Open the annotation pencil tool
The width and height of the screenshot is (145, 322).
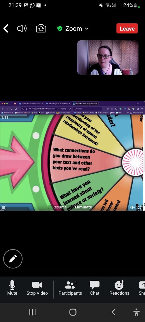click(13, 259)
